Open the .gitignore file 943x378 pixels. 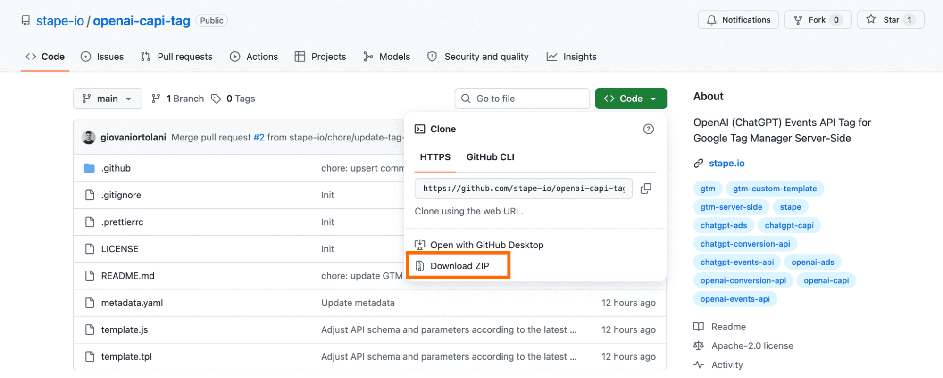click(x=121, y=195)
